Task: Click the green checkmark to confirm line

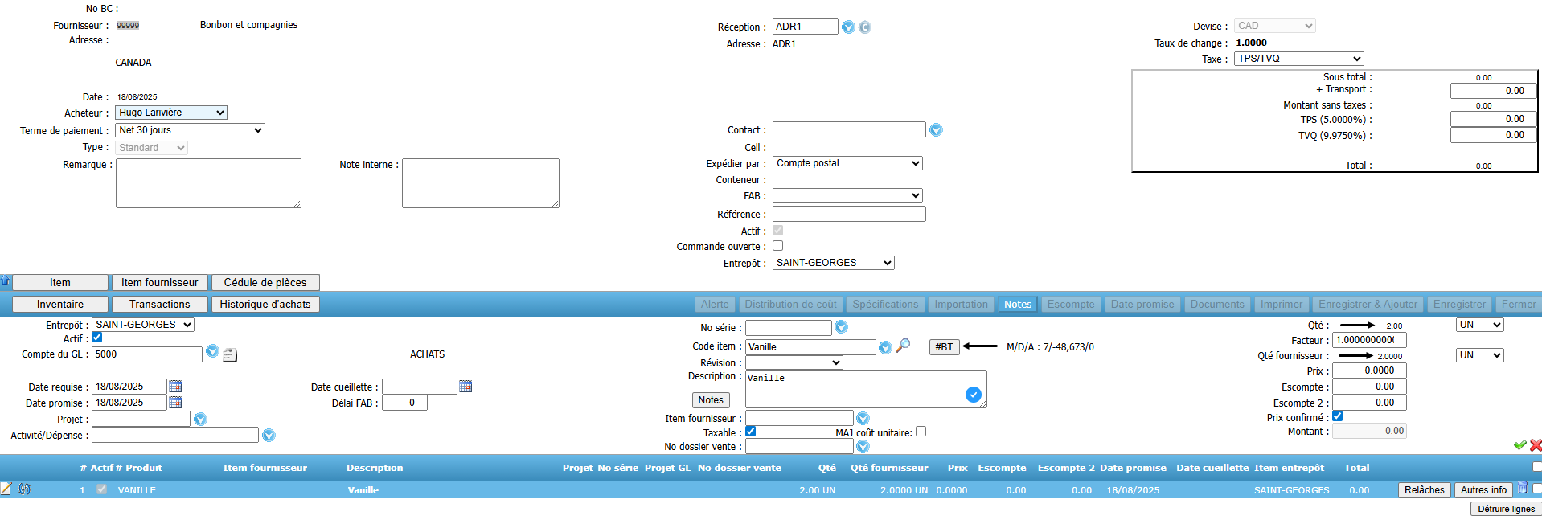Action: [x=1519, y=444]
